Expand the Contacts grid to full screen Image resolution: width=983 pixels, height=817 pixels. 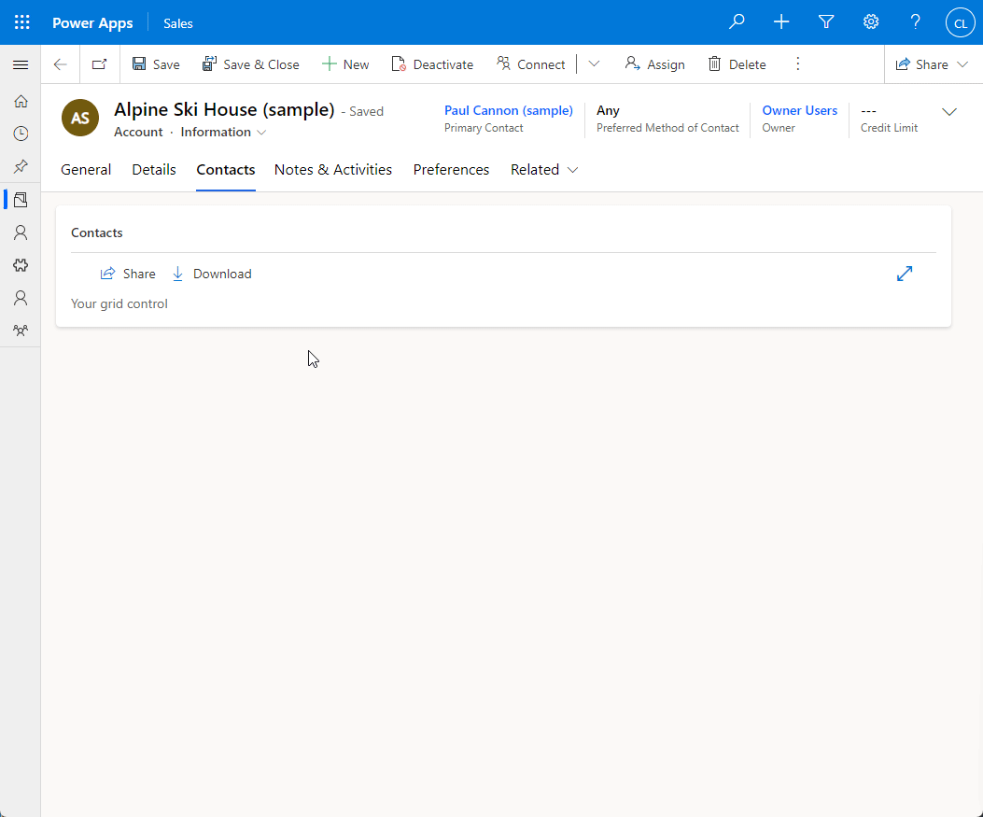[x=904, y=274]
